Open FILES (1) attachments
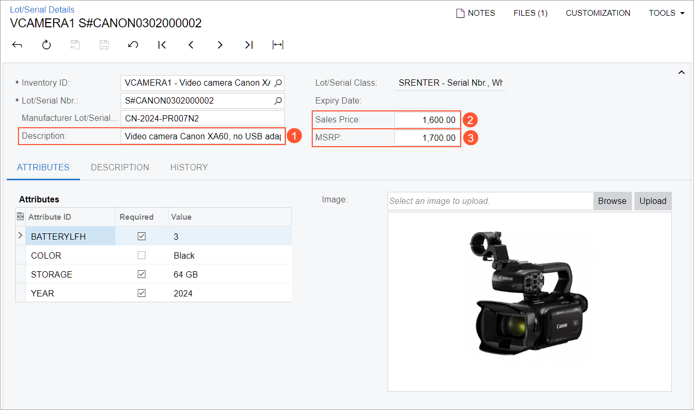Image resolution: width=694 pixels, height=410 pixels. [530, 13]
